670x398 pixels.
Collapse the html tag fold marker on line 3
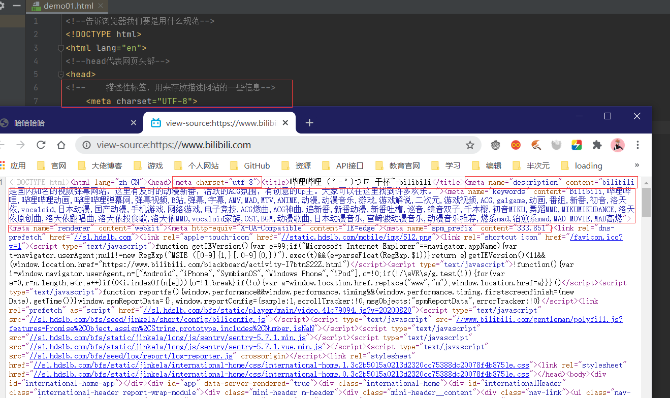60,48
